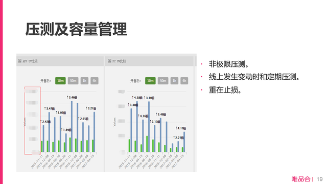Image resolution: width=327 pixels, height=184 pixels.
Task: Click the 2.21倍 label in PC chart
Action: 178,137
